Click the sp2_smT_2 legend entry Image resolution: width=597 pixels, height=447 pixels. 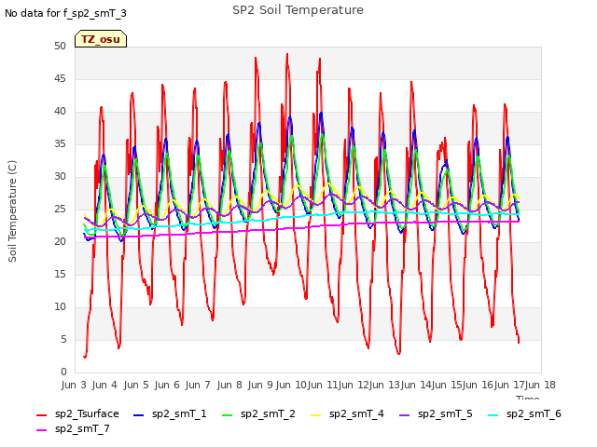click(258, 413)
